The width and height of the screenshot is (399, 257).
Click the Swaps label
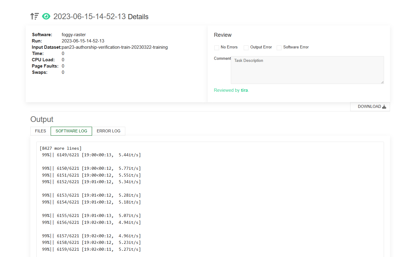(x=40, y=72)
